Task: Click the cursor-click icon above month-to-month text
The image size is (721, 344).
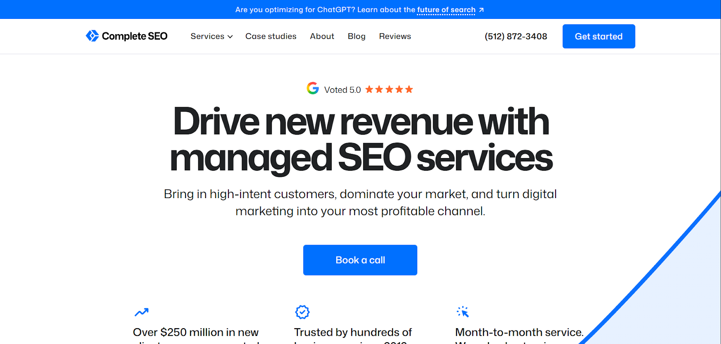Action: 463,311
